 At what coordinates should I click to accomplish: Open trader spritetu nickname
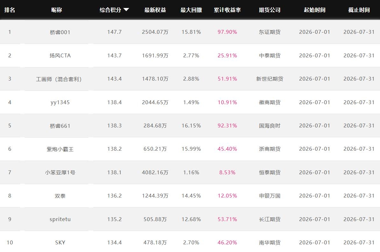(x=60, y=219)
